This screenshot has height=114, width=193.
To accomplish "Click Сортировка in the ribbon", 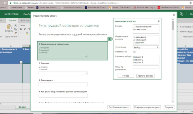I will [187, 27].
